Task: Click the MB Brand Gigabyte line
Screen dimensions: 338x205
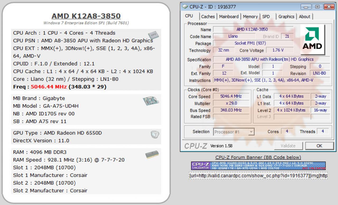Action: click(39, 98)
